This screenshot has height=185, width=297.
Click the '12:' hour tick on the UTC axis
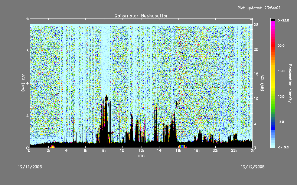click(x=141, y=151)
